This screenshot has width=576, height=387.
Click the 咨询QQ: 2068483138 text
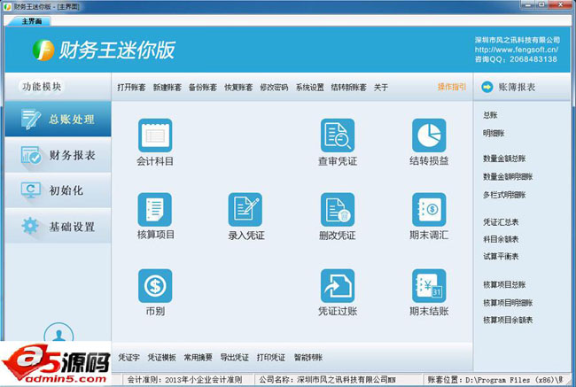(x=516, y=59)
